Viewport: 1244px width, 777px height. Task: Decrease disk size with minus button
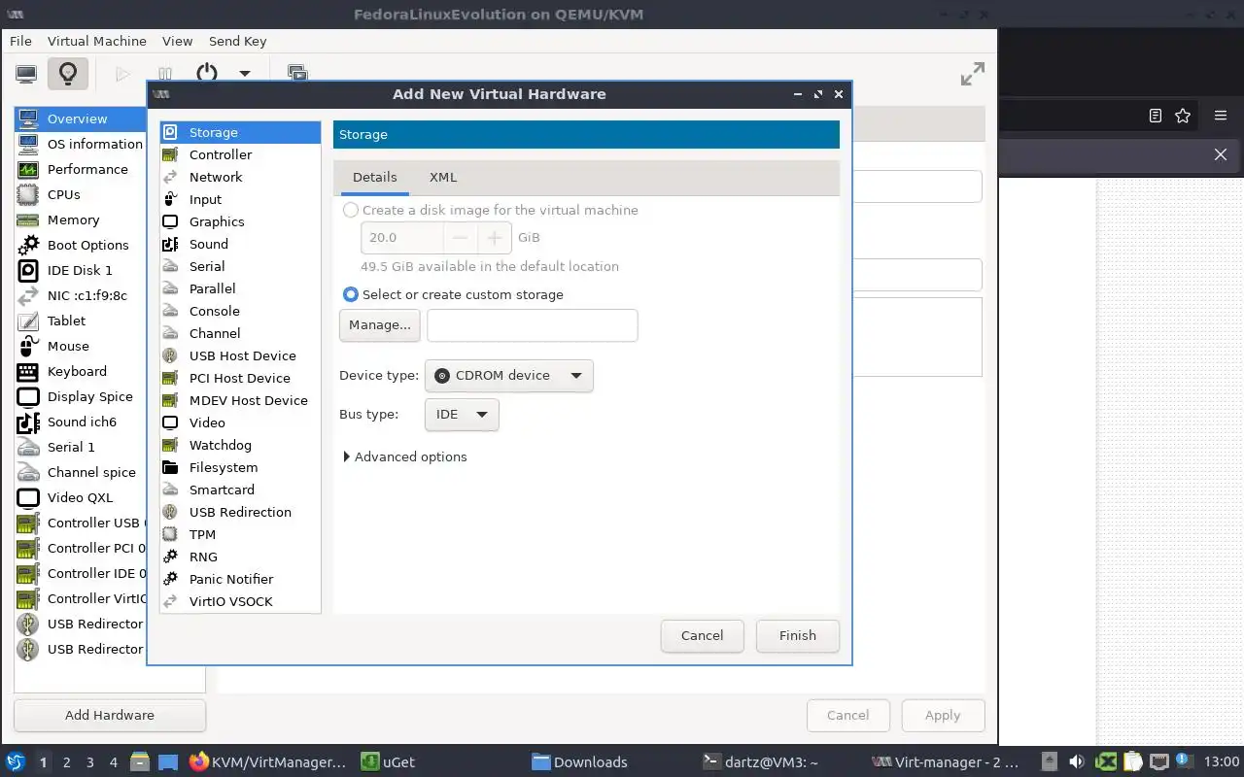click(461, 237)
